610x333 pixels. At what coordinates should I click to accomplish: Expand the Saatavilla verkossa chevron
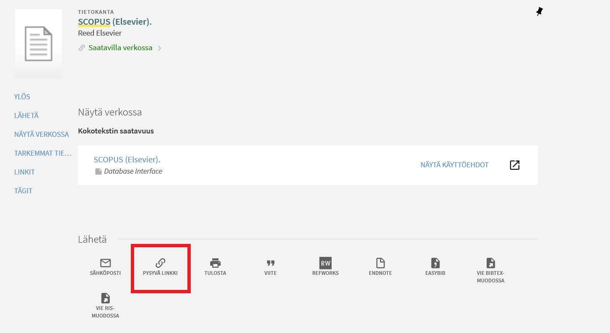[x=159, y=48]
